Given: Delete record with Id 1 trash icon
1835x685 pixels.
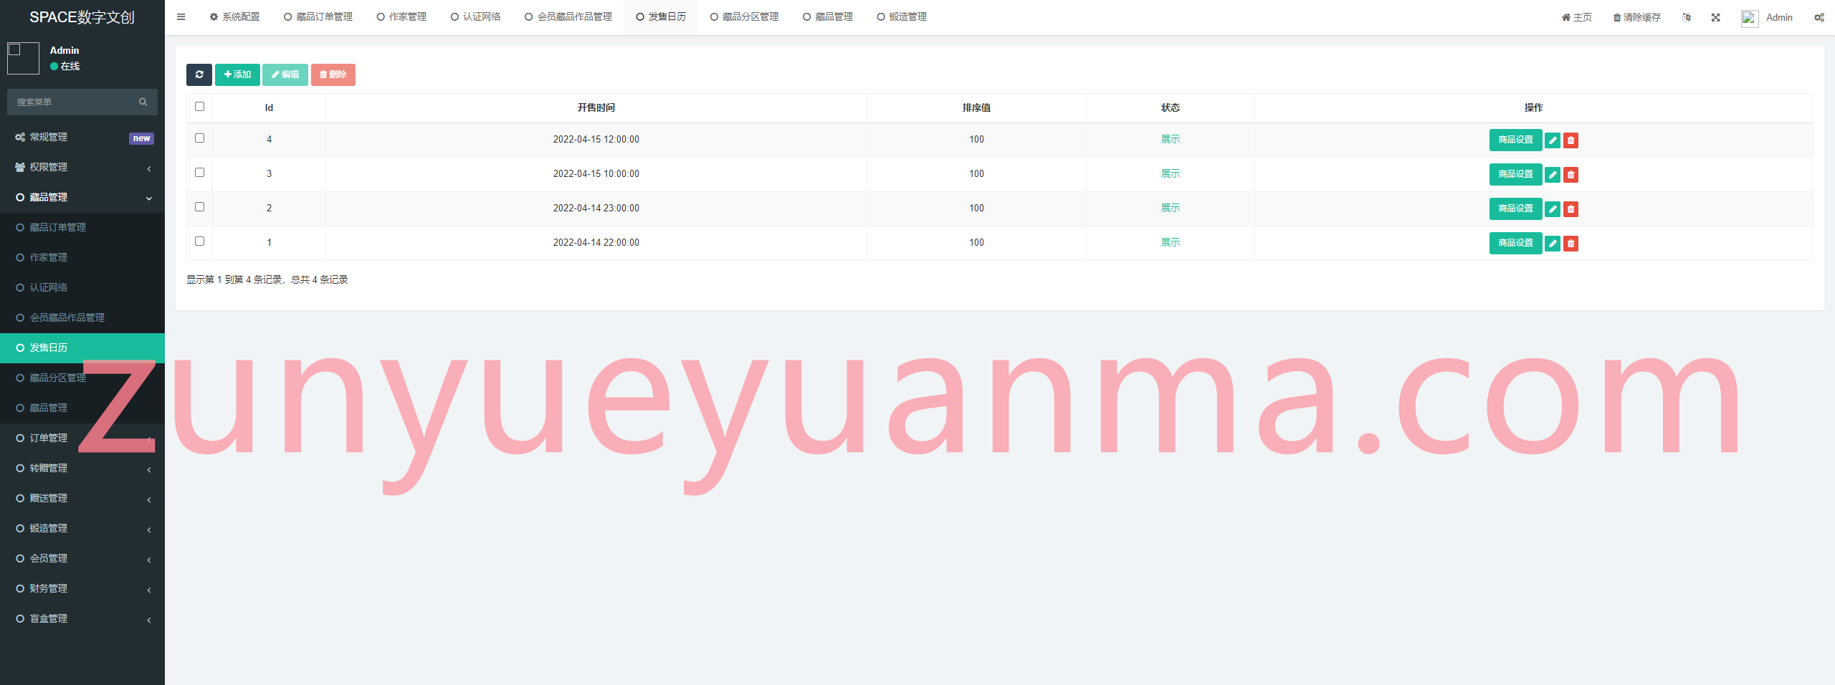Looking at the screenshot, I should pyautogui.click(x=1571, y=244).
